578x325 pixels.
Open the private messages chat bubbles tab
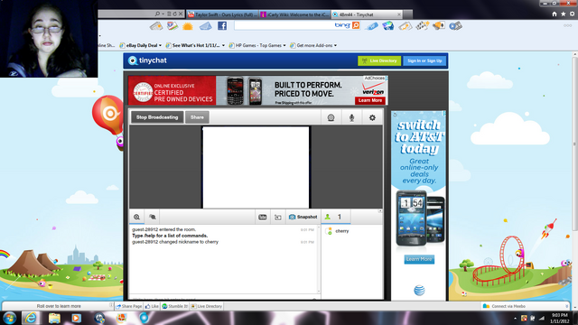click(x=153, y=217)
